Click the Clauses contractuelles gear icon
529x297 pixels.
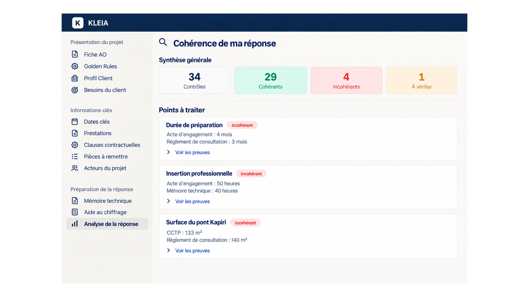75,145
